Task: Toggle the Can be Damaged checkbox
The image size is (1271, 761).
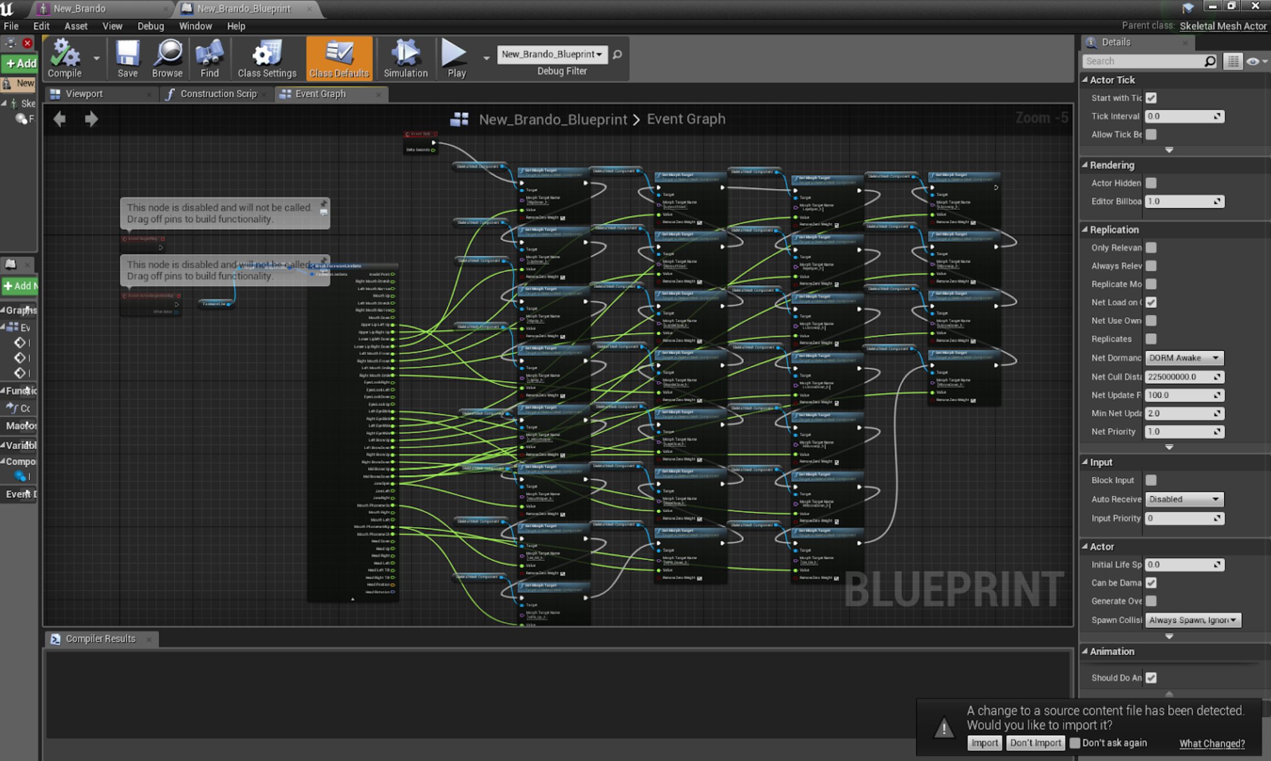Action: [x=1151, y=583]
